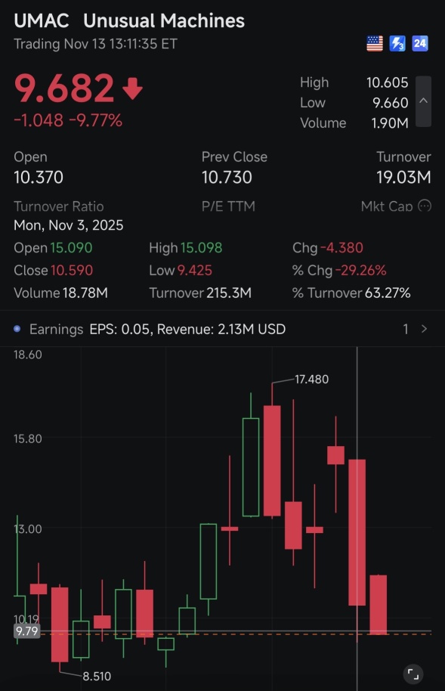The width and height of the screenshot is (445, 691).
Task: Tap the Prev Close 10.730 value
Action: tap(227, 177)
